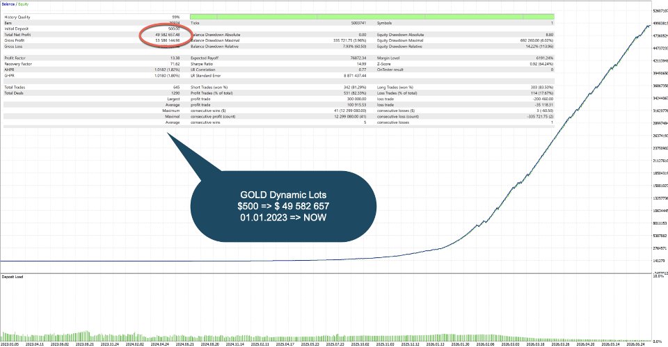Click the green History Quality bar
Viewport: 668px width, 347px height.
pos(372,17)
